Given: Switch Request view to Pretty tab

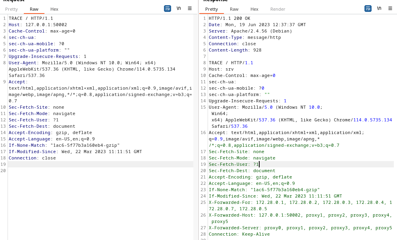Looking at the screenshot, I should pyautogui.click(x=12, y=9).
